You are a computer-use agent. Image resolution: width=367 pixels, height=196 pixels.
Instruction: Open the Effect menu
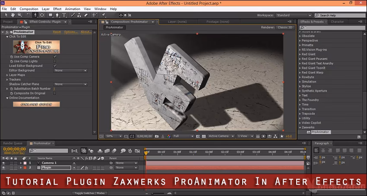pos(57,9)
